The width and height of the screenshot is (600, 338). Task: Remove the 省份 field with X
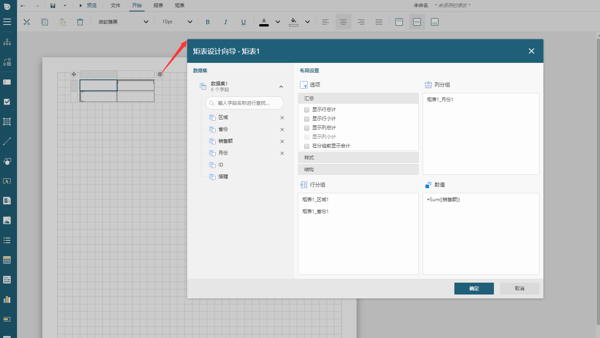(x=282, y=130)
